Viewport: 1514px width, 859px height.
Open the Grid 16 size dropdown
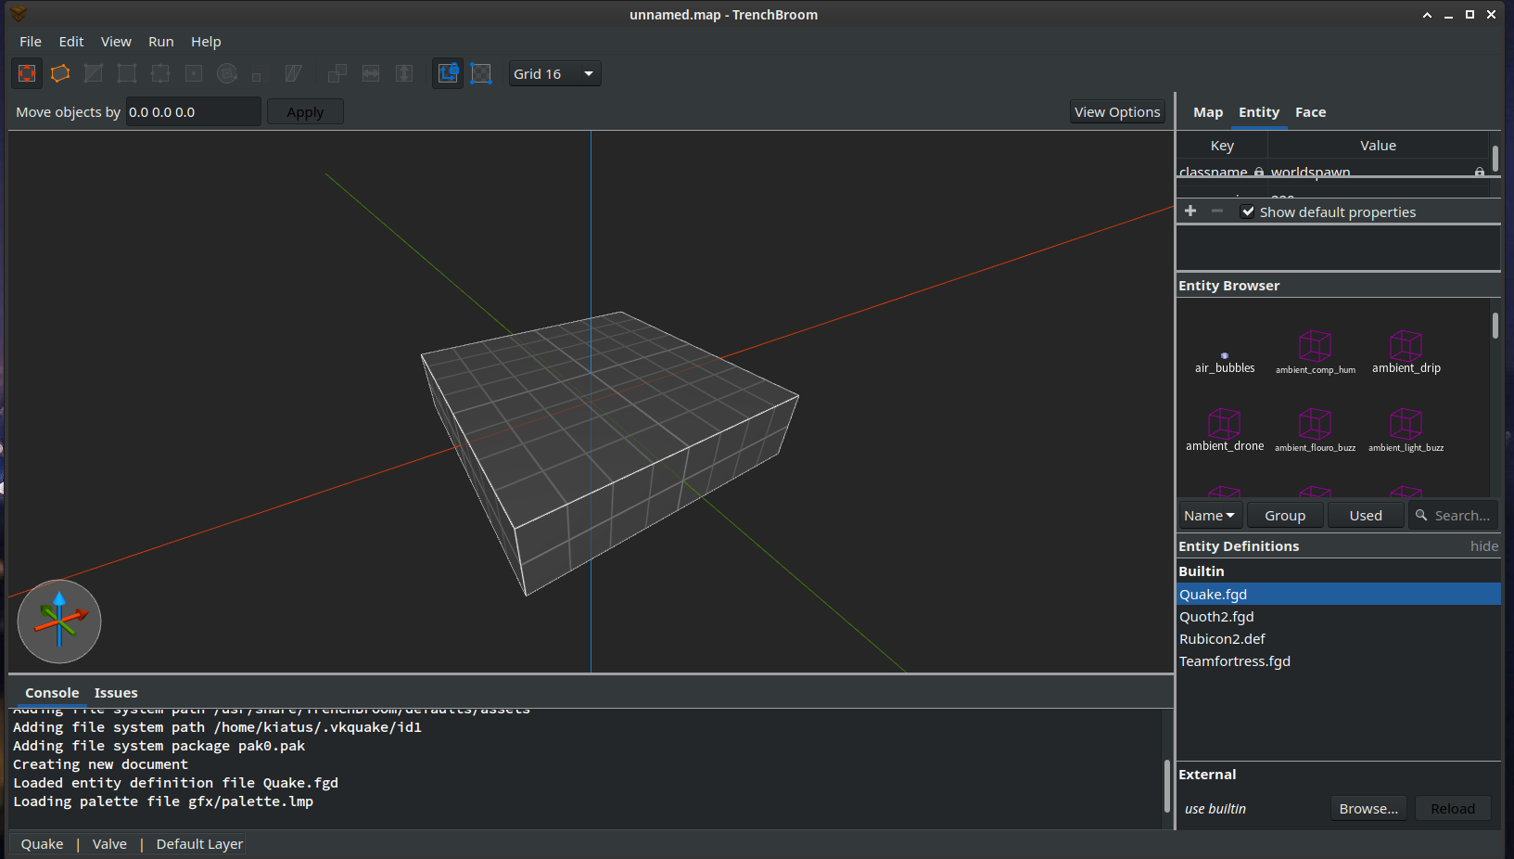554,73
